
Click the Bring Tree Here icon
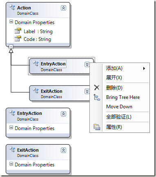(x=97, y=97)
